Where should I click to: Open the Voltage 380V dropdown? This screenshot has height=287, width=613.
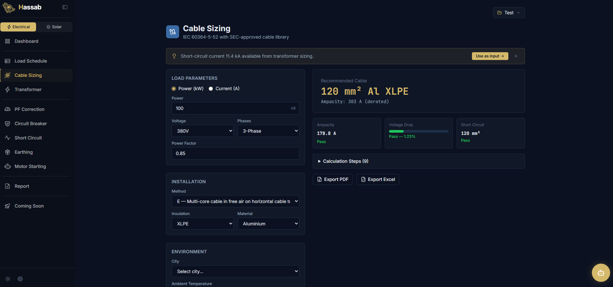(x=202, y=131)
